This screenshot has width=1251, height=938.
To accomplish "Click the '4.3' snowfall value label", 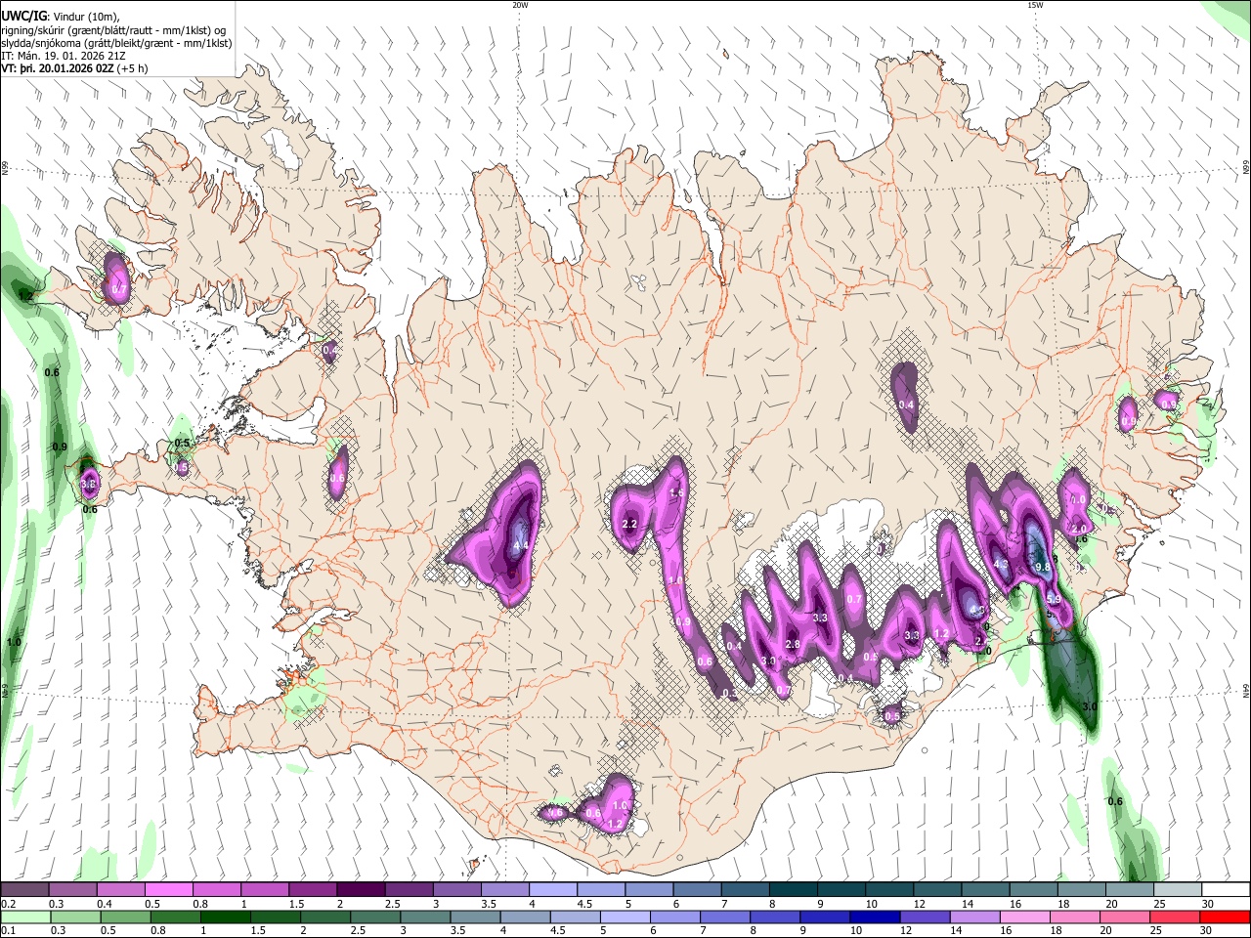I will (1001, 564).
